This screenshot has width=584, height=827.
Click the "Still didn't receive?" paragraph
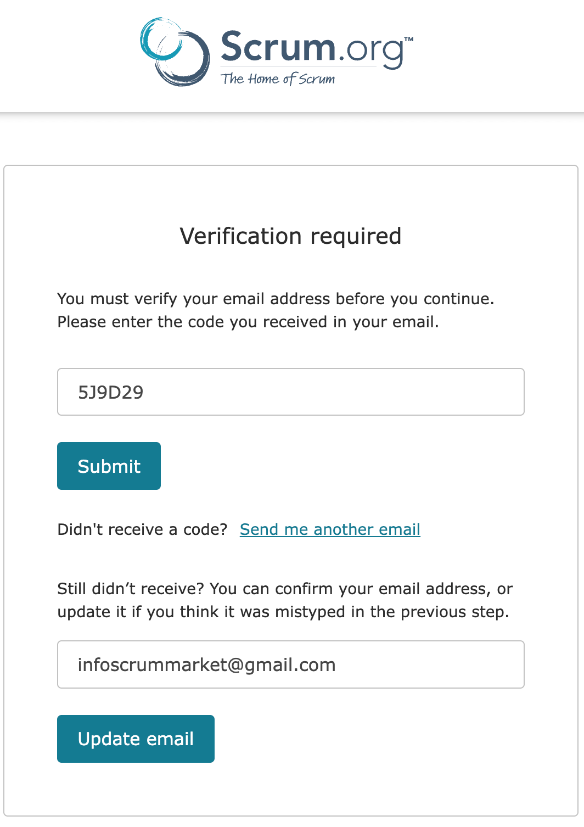coord(285,589)
